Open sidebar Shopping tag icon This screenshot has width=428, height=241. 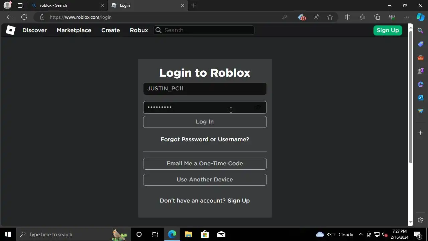point(421,44)
